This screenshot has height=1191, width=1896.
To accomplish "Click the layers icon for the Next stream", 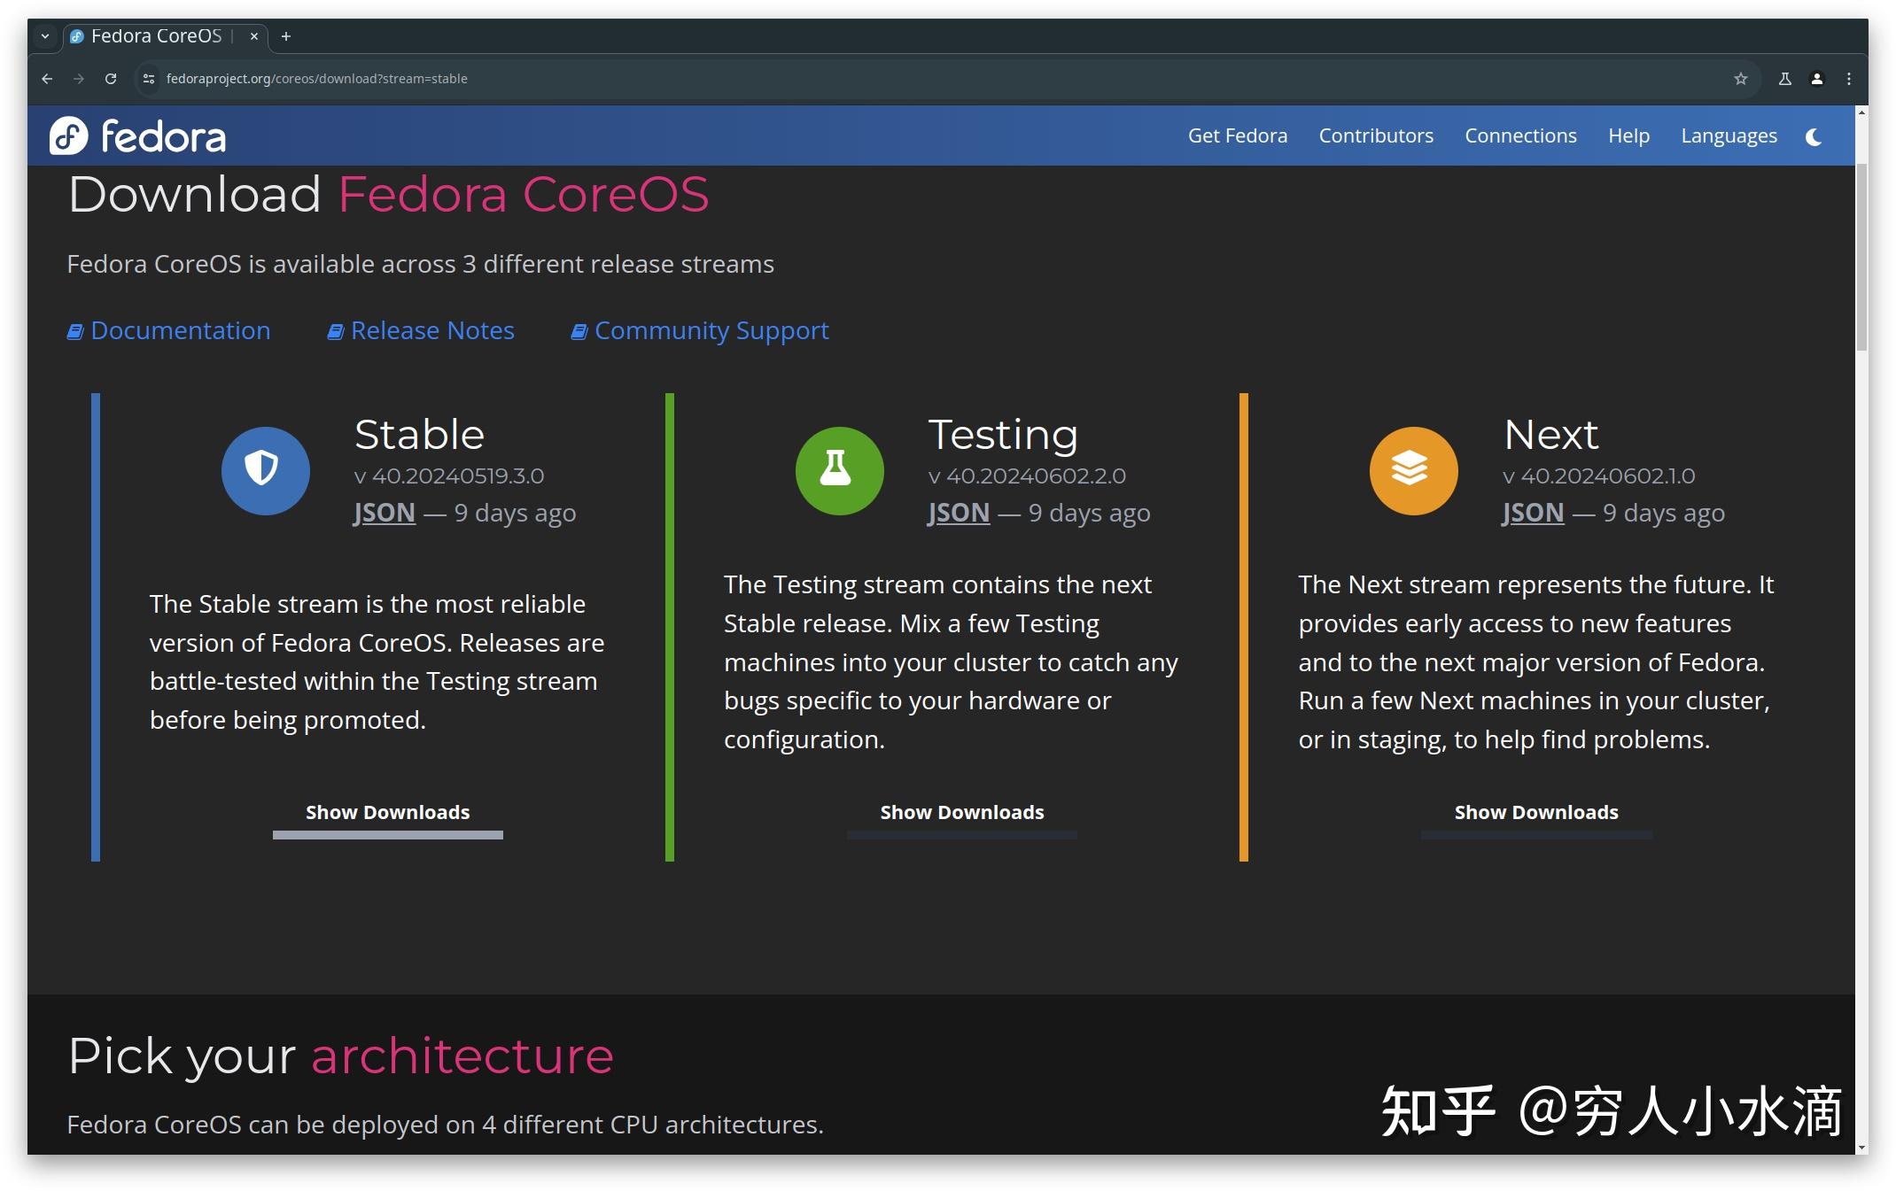I will point(1412,470).
